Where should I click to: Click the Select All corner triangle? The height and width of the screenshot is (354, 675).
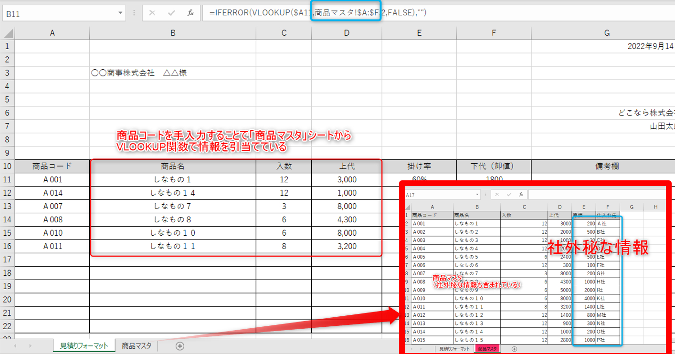click(x=8, y=33)
